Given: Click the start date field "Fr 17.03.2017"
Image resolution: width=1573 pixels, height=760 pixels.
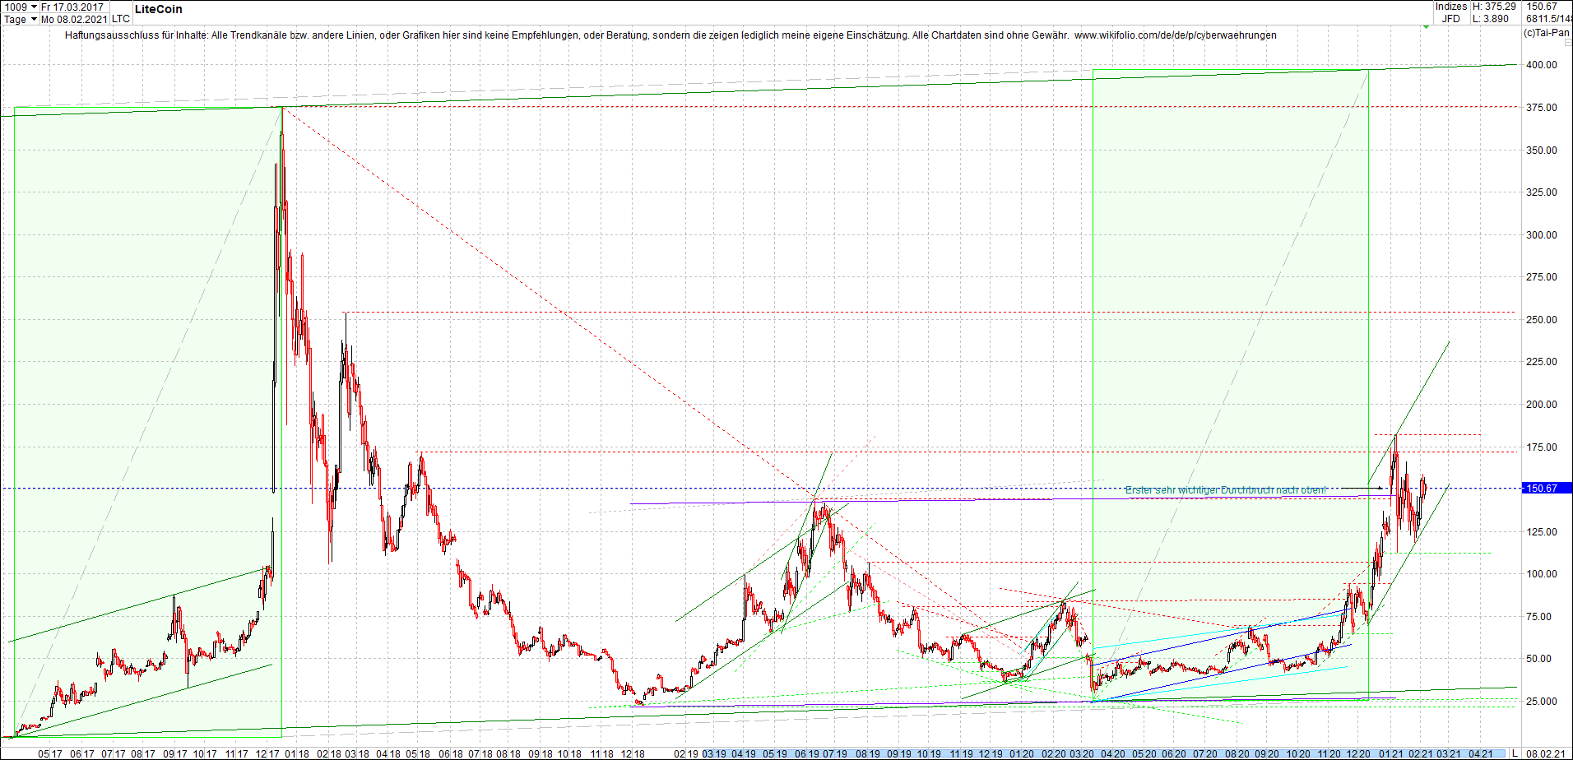Looking at the screenshot, I should tap(72, 7).
